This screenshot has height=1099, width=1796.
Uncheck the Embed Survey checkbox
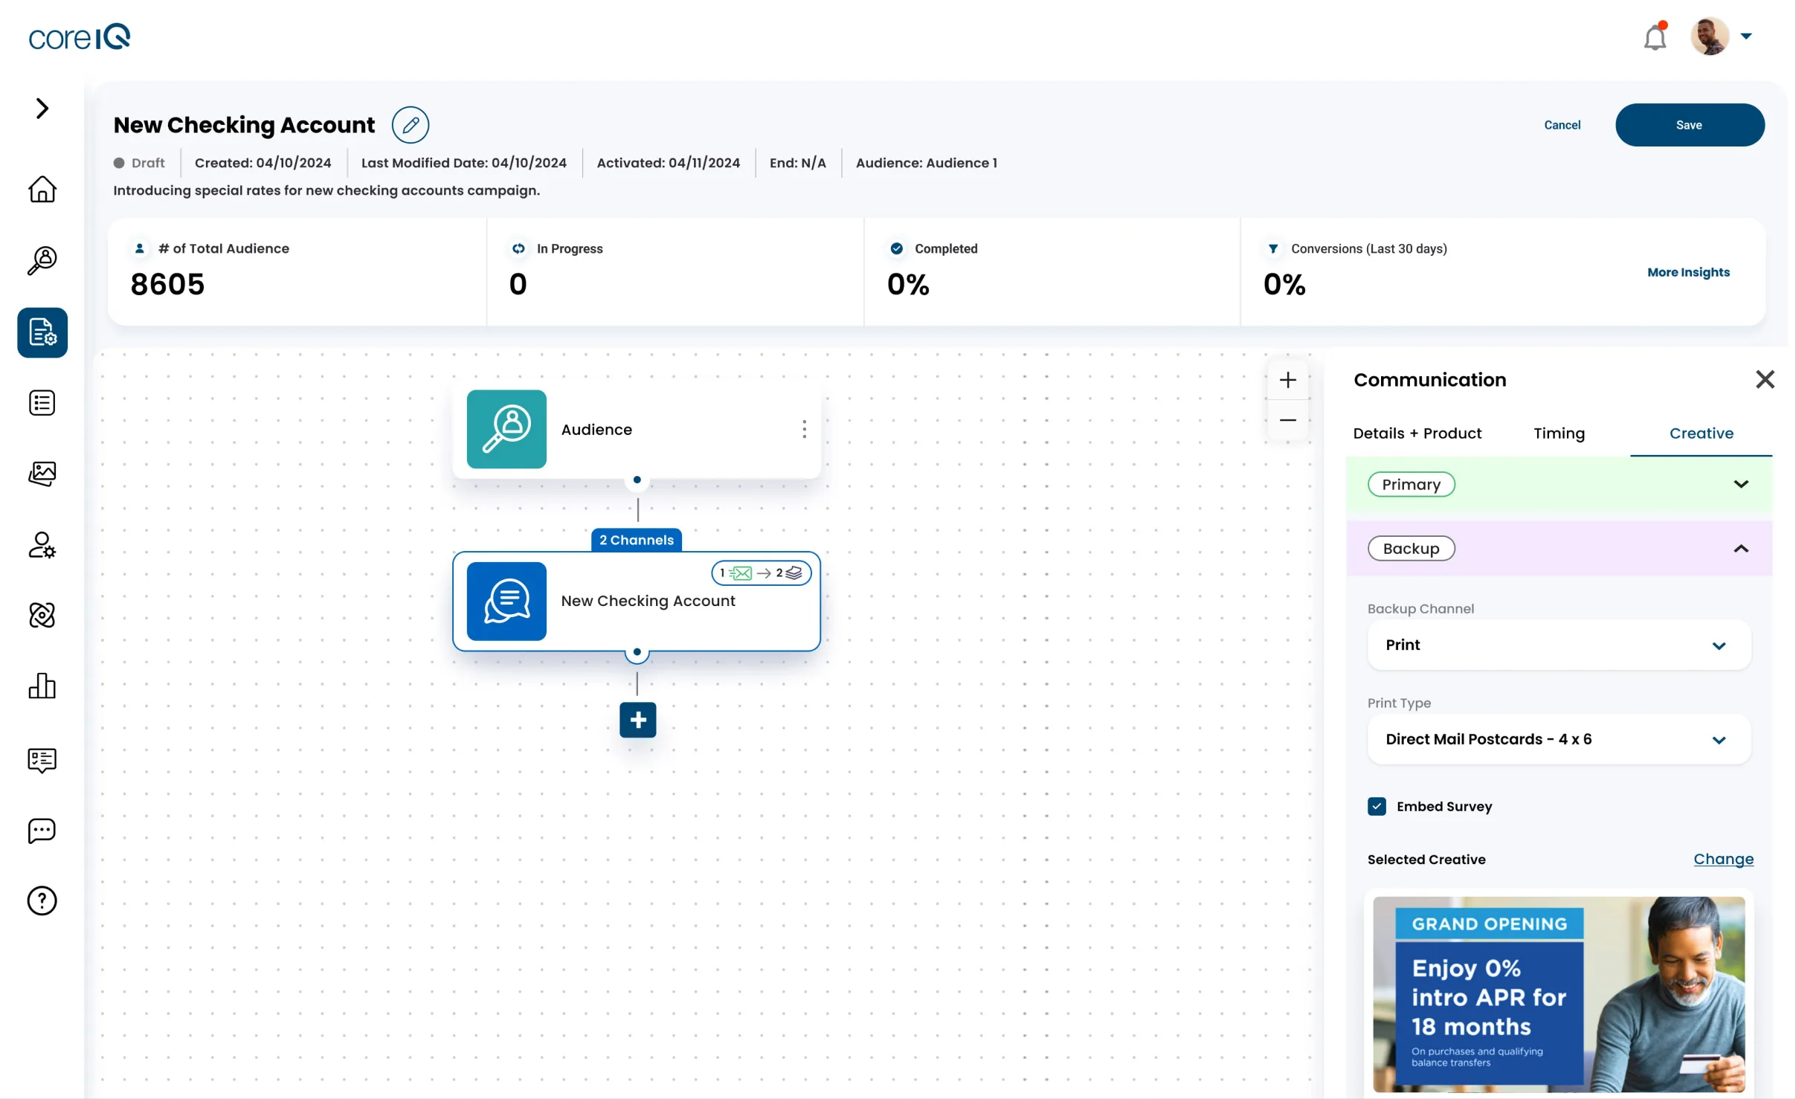point(1377,807)
